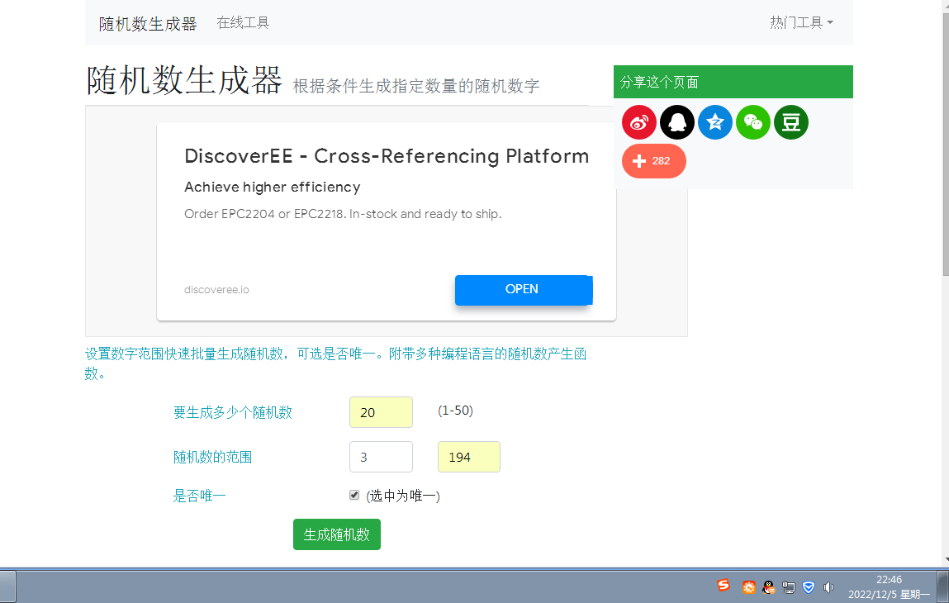Toggle the 是否唯一 unique checkbox
Image resolution: width=949 pixels, height=603 pixels.
(354, 496)
